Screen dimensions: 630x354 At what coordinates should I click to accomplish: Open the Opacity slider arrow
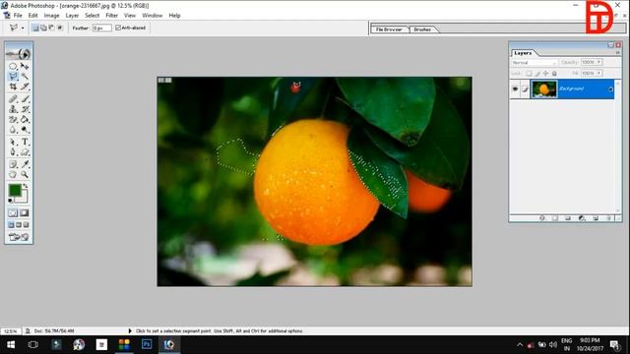coord(599,62)
